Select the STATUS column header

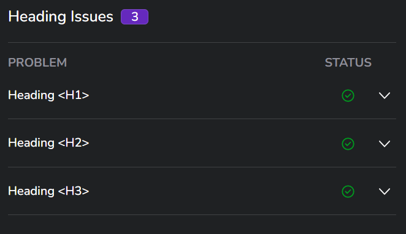348,63
